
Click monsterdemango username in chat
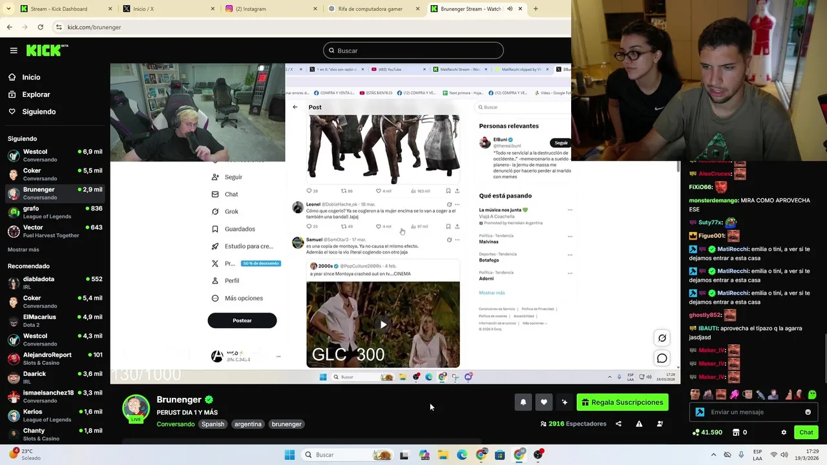[714, 200]
